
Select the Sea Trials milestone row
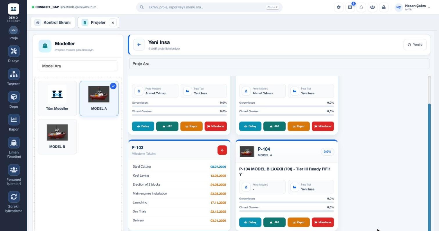click(x=179, y=212)
